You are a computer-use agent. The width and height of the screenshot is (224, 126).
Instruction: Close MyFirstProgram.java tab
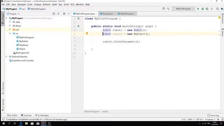click(96, 14)
